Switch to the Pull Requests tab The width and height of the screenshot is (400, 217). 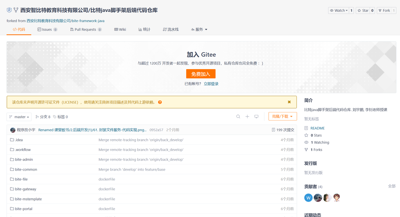point(86,29)
